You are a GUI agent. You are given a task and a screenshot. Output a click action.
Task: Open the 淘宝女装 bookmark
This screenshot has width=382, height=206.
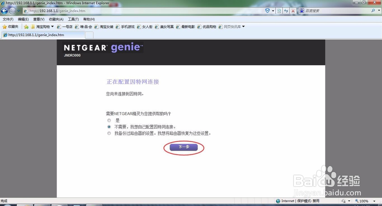(x=104, y=27)
